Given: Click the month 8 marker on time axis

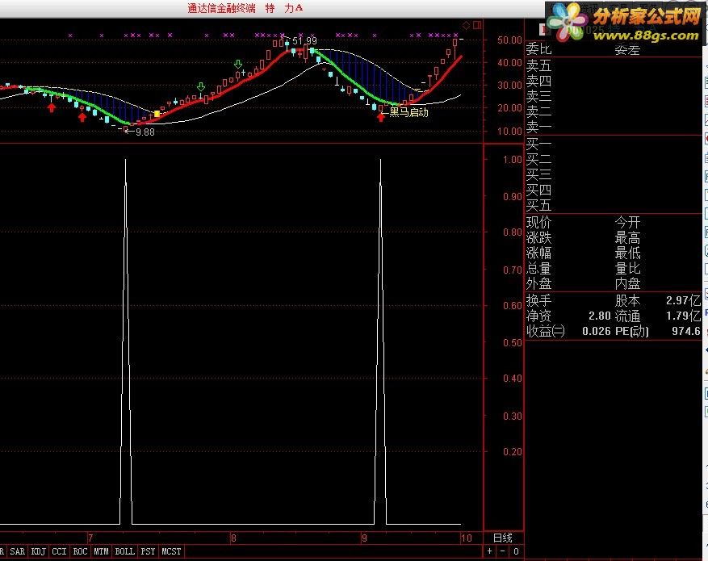Looking at the screenshot, I should coord(233,538).
